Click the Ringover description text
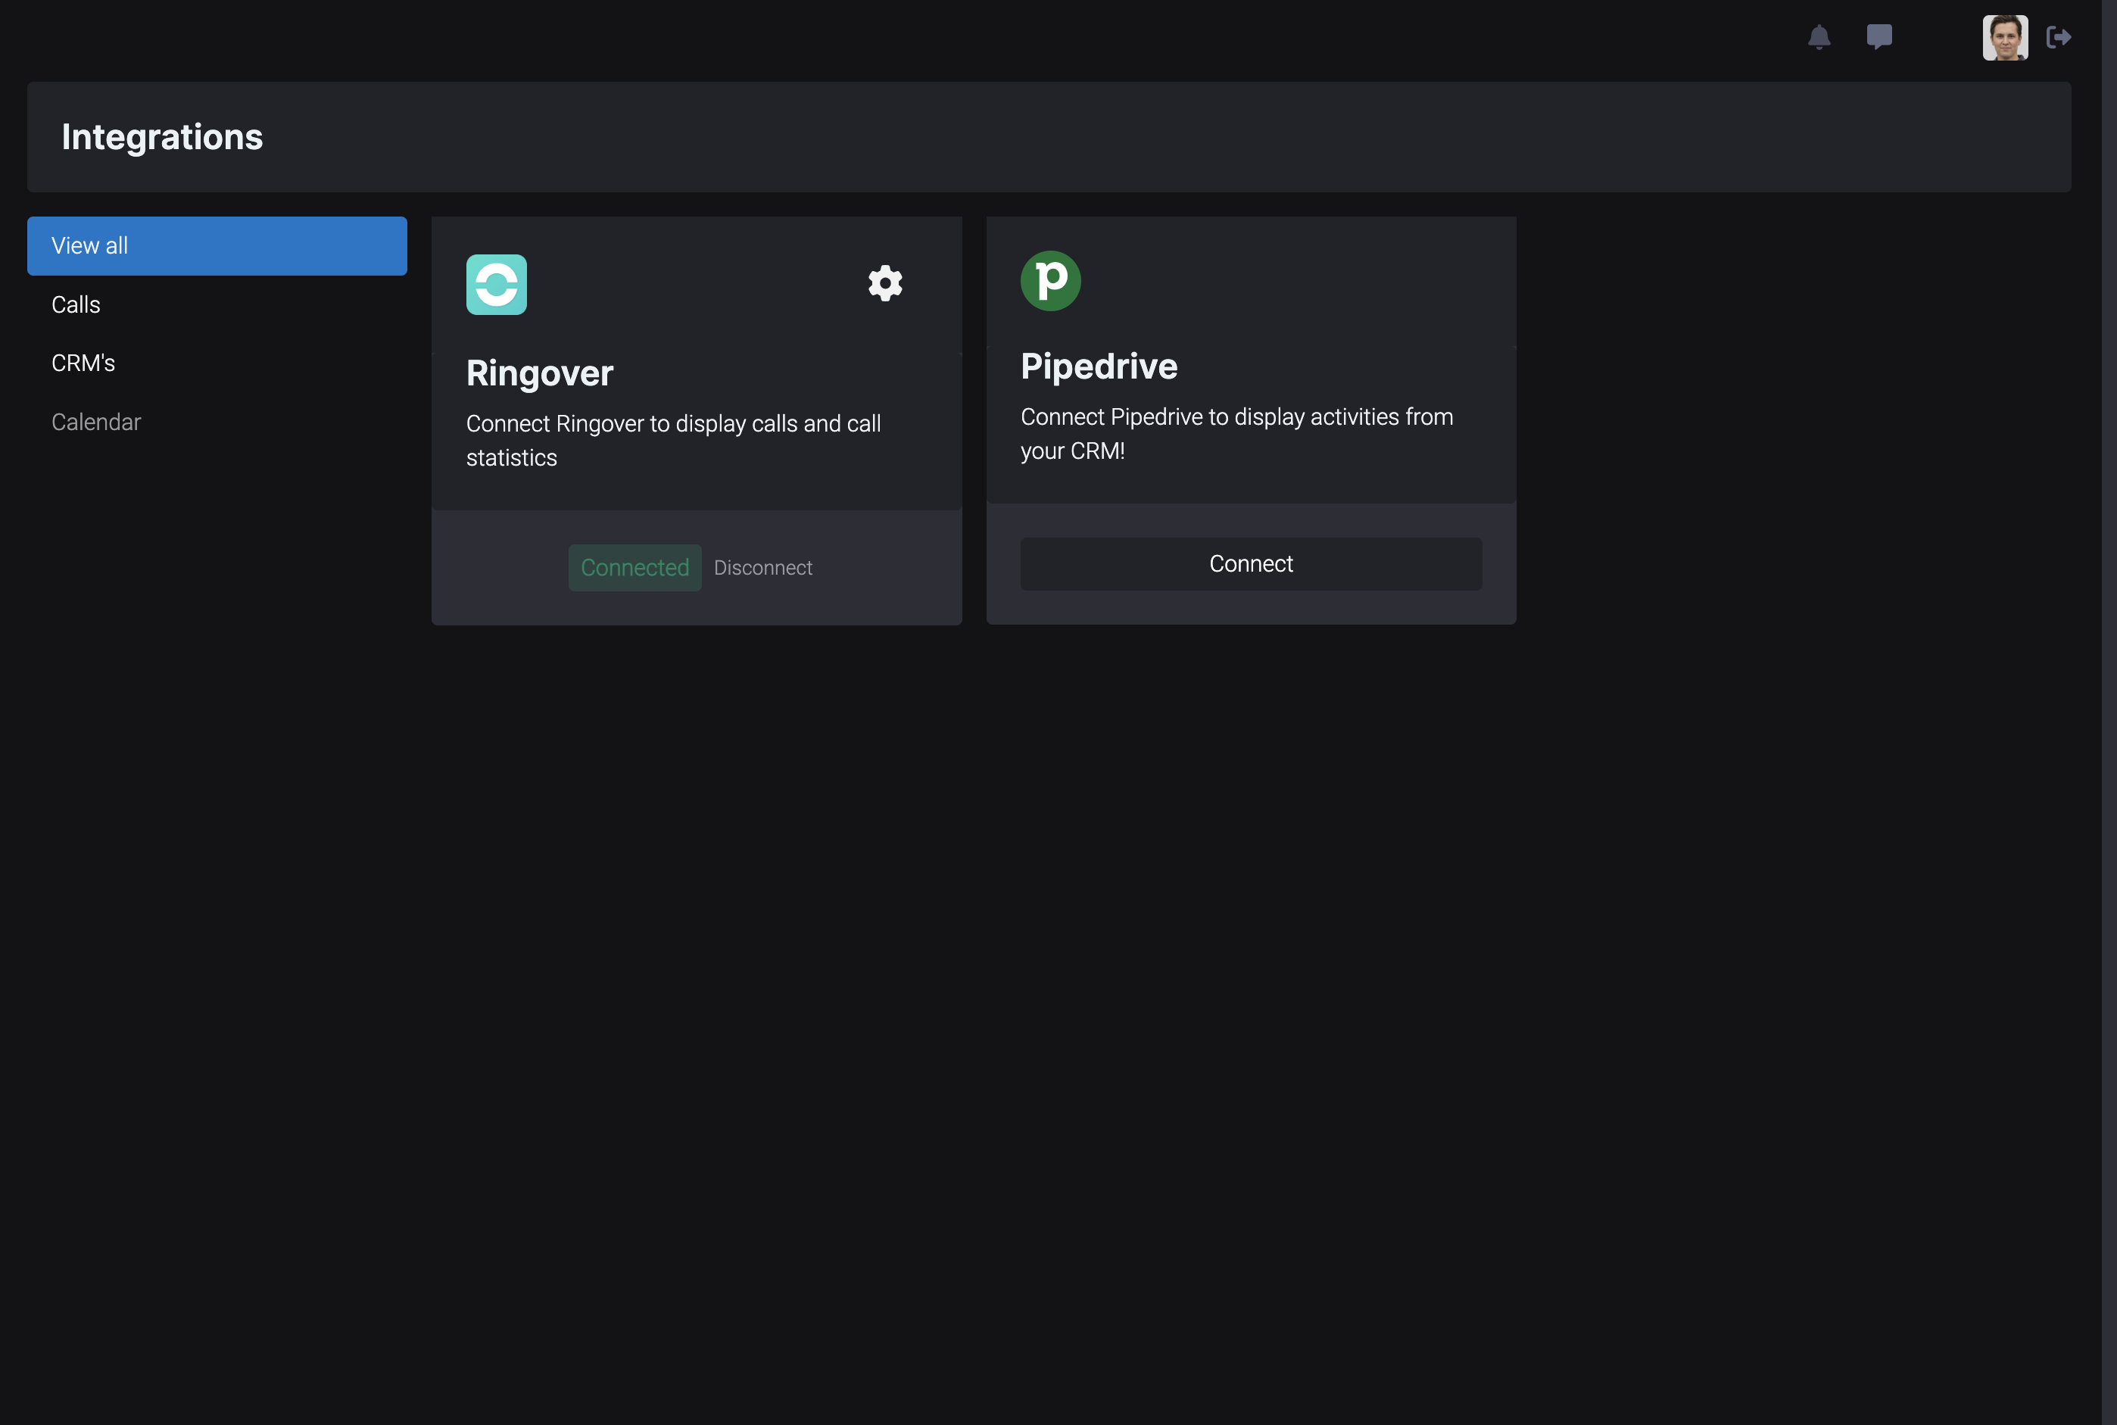Viewport: 2117px width, 1425px height. pos(673,441)
